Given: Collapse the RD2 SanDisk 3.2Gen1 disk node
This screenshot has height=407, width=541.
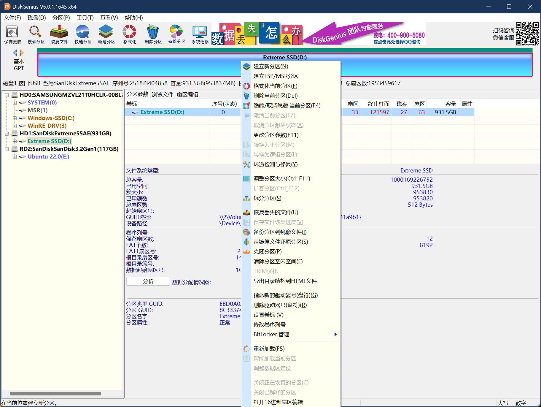Looking at the screenshot, I should tap(7, 149).
